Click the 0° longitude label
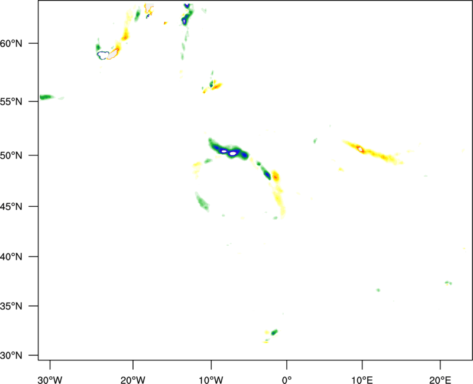This screenshot has height=384, width=473. 287,380
